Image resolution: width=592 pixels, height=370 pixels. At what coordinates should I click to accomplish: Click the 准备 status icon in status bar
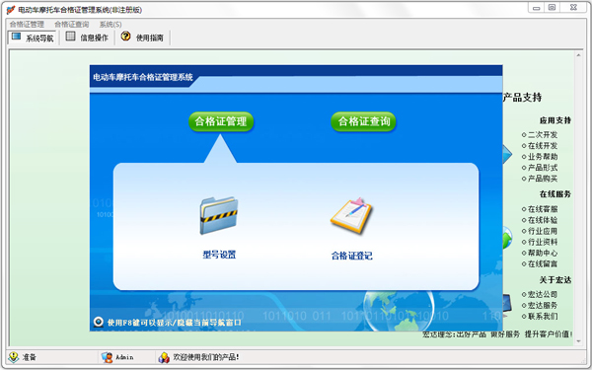pos(14,357)
